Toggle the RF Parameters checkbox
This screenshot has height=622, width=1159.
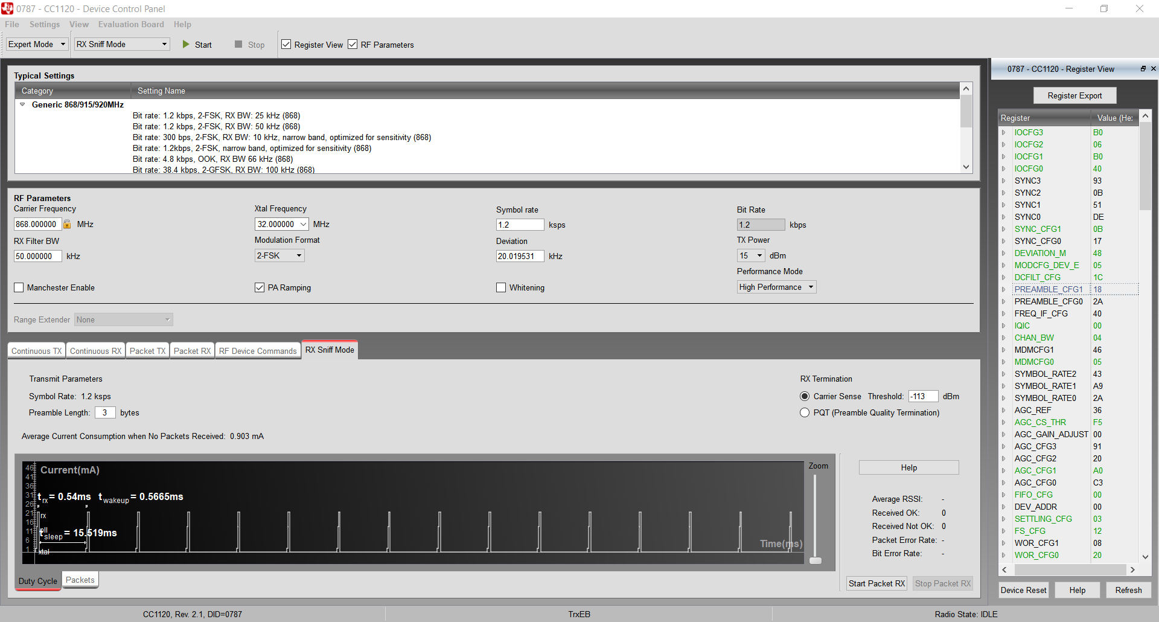click(x=353, y=45)
